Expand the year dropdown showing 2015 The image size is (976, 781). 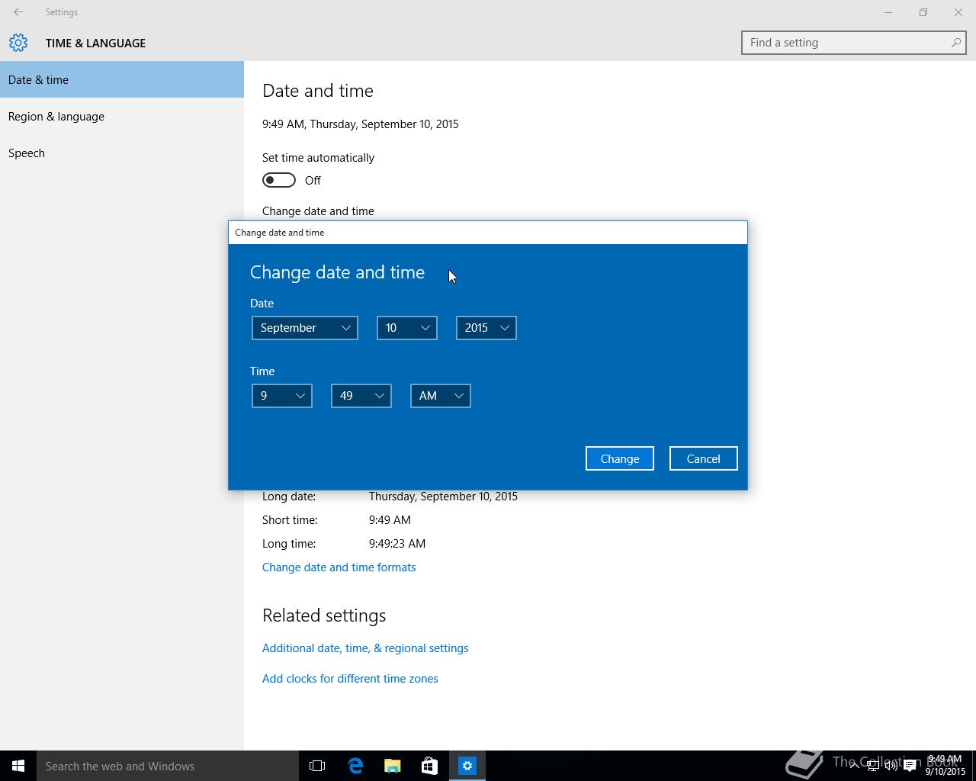coord(486,328)
